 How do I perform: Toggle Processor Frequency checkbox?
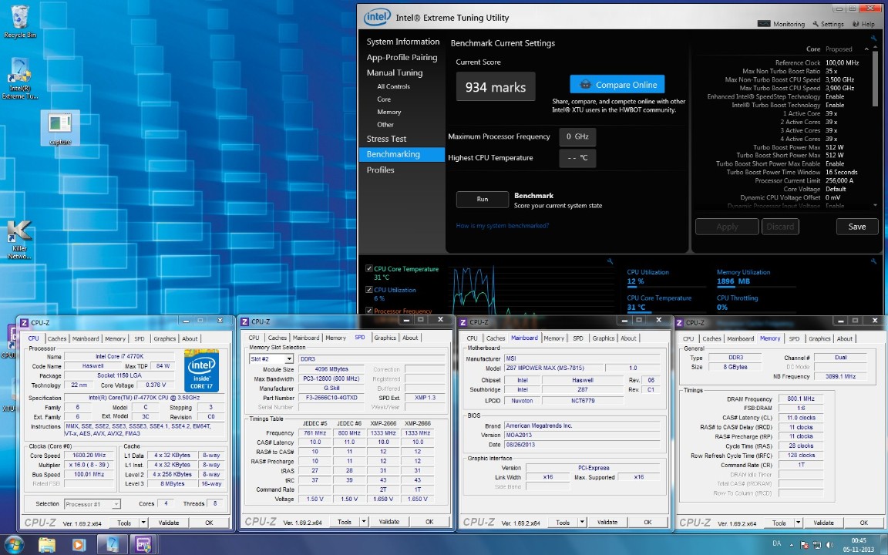[369, 311]
